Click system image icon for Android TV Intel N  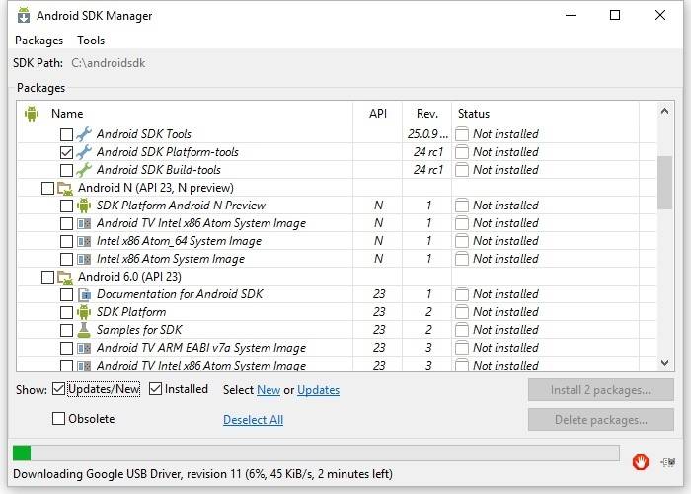(x=84, y=223)
